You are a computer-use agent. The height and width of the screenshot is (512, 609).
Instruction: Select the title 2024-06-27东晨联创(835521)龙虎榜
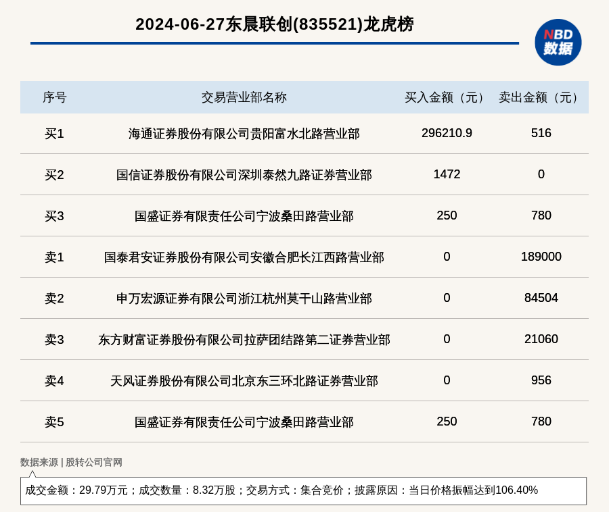click(275, 24)
